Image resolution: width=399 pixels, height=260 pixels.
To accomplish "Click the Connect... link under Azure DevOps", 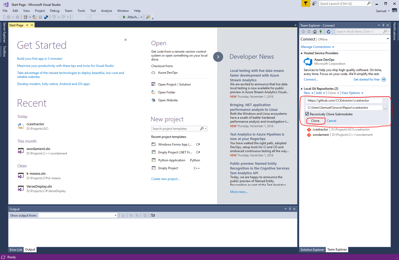I will tap(311, 79).
